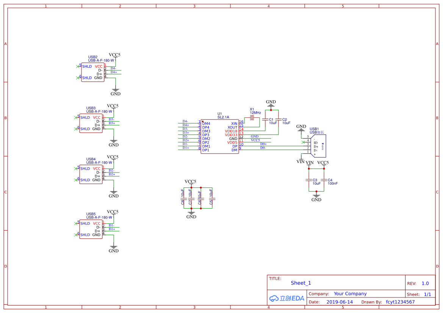Click the D1+ net label at USB5

112,229
